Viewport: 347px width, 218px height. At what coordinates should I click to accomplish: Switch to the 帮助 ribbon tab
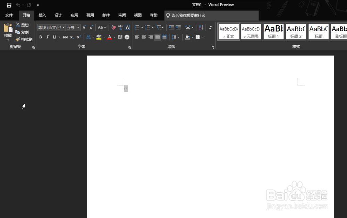tap(154, 15)
